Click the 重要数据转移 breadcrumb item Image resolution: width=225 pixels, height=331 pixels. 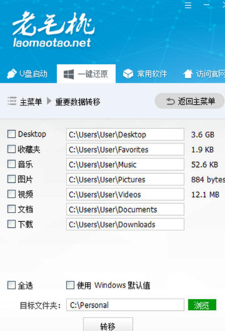(77, 102)
